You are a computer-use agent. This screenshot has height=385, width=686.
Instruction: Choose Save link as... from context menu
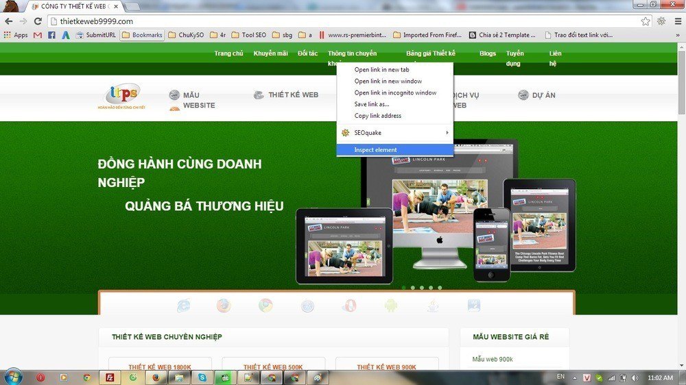(394, 104)
